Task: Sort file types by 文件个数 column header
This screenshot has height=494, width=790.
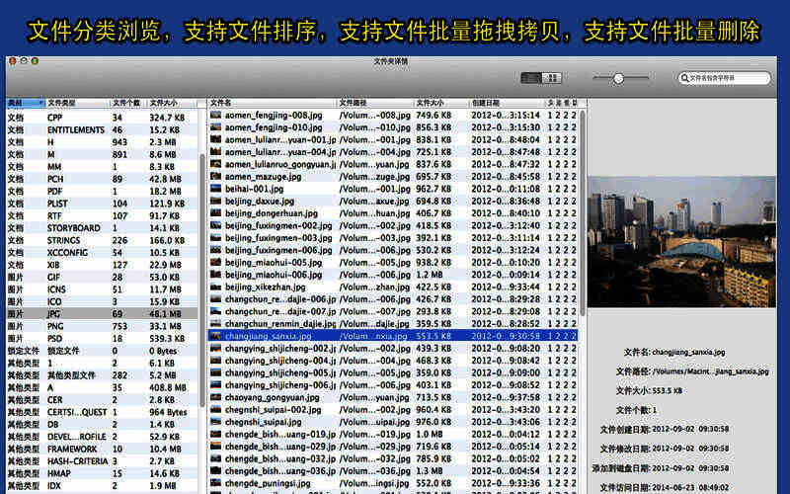Action: [126, 103]
